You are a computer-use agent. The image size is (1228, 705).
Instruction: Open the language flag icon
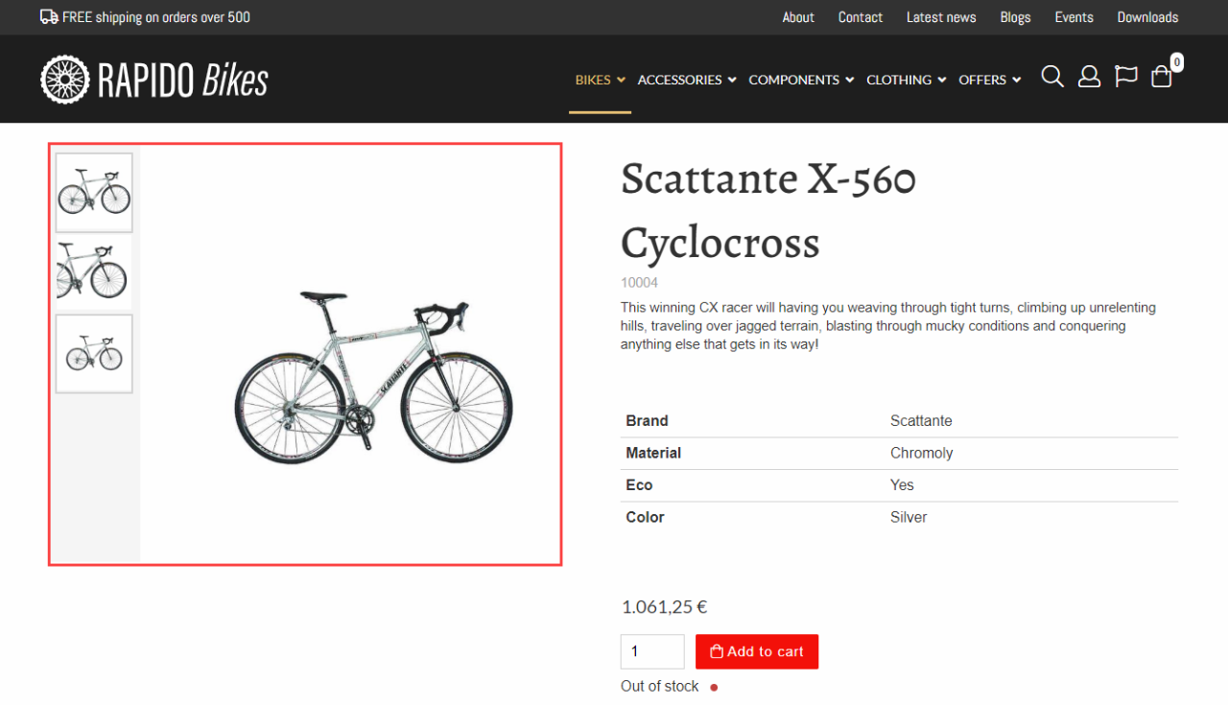(x=1125, y=77)
